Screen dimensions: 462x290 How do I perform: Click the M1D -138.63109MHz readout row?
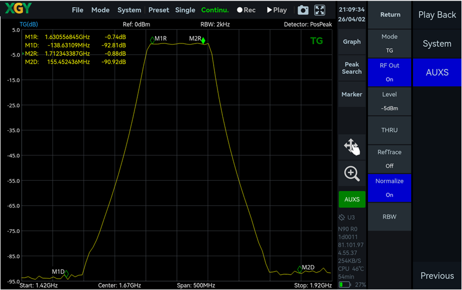click(75, 45)
